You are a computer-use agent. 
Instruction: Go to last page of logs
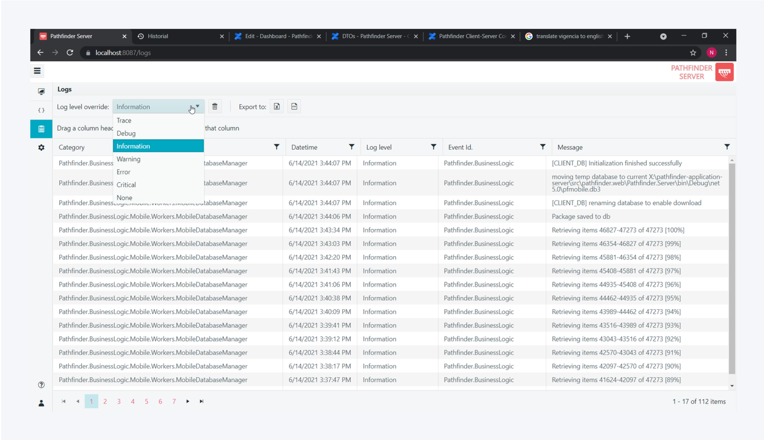click(x=202, y=401)
